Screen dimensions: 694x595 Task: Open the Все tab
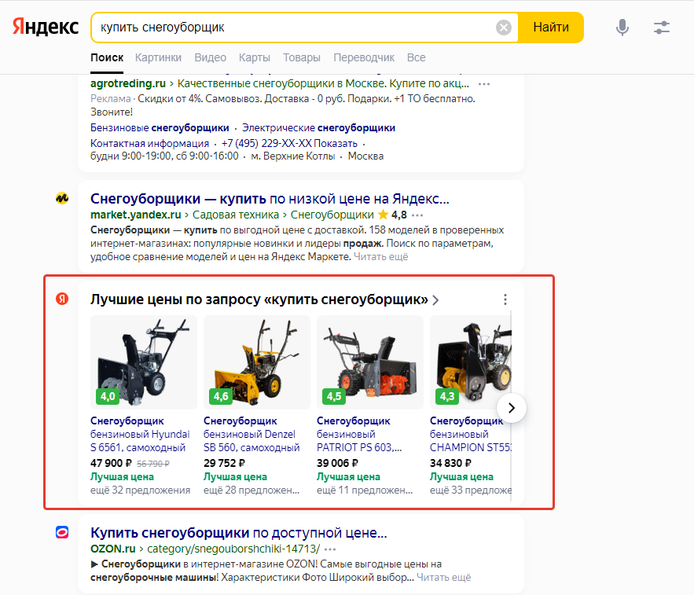[416, 57]
